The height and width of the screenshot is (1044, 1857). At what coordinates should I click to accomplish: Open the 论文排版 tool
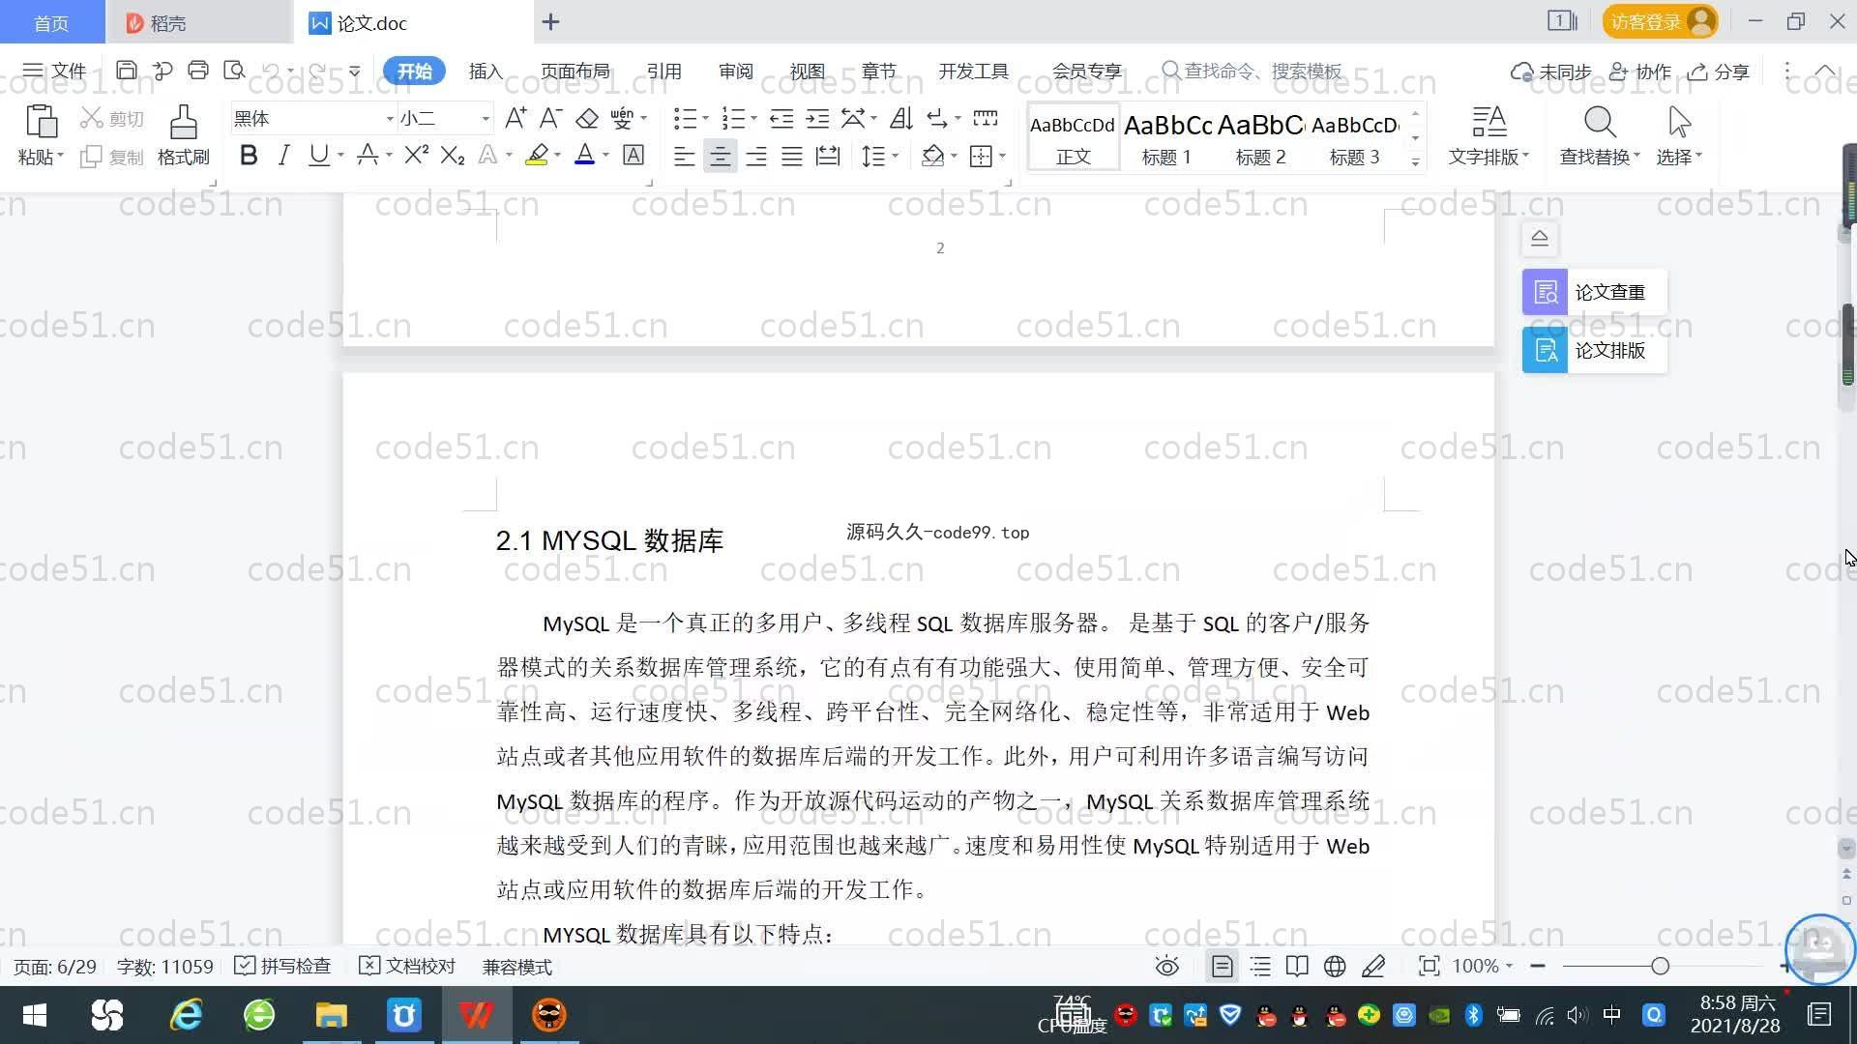pos(1594,350)
